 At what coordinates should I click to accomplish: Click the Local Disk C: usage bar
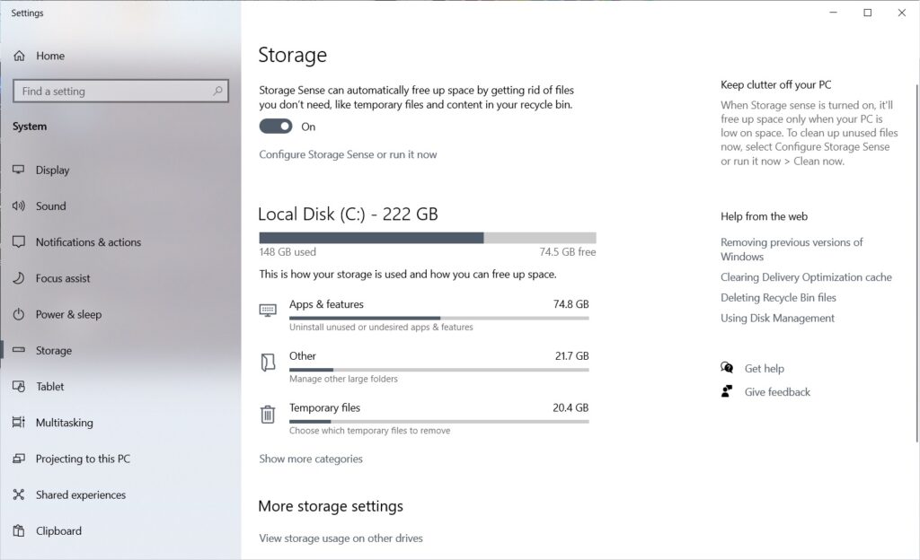427,238
